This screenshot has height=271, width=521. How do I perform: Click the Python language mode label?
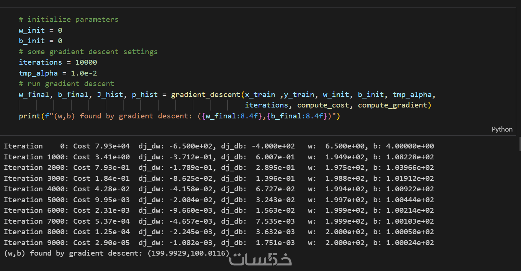pyautogui.click(x=502, y=129)
